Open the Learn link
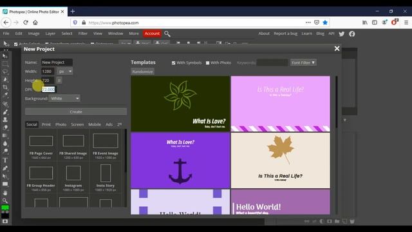This screenshot has height=232, width=412. (306, 34)
